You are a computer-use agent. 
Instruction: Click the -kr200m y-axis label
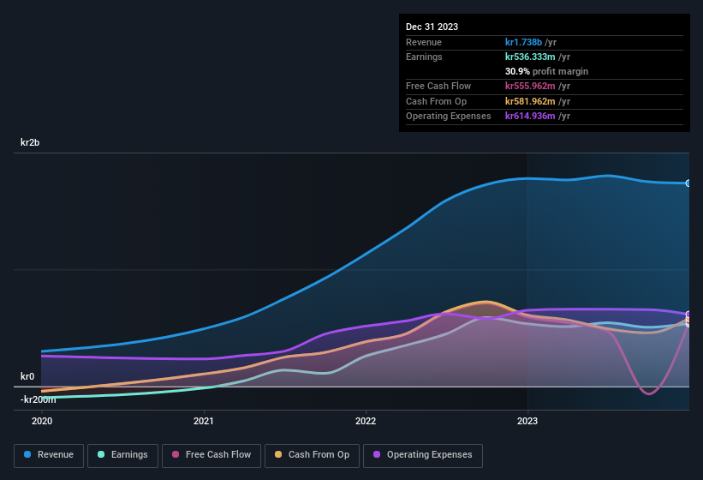click(x=39, y=399)
